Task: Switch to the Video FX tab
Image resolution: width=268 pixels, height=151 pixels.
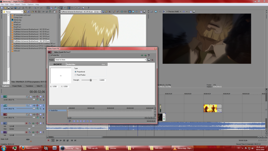Action: pos(39,86)
